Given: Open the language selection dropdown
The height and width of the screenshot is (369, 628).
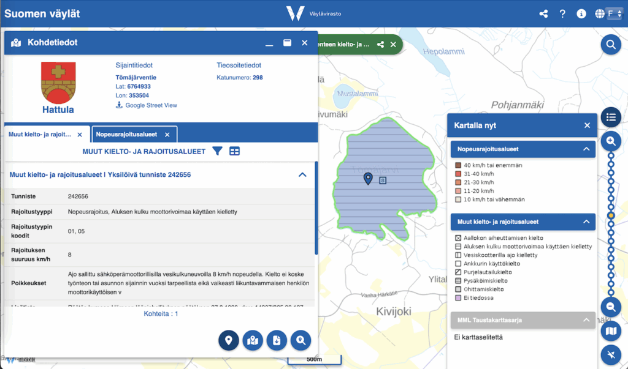Looking at the screenshot, I should pos(614,14).
